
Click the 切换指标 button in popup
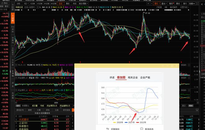click(113, 129)
